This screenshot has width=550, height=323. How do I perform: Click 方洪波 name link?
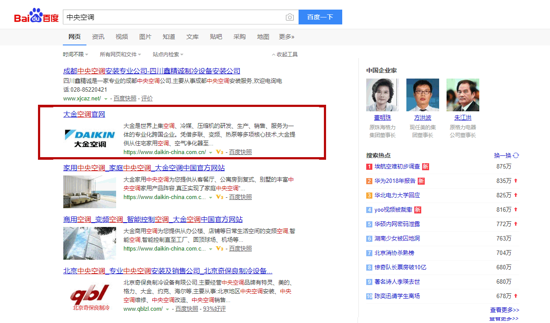pyautogui.click(x=423, y=118)
